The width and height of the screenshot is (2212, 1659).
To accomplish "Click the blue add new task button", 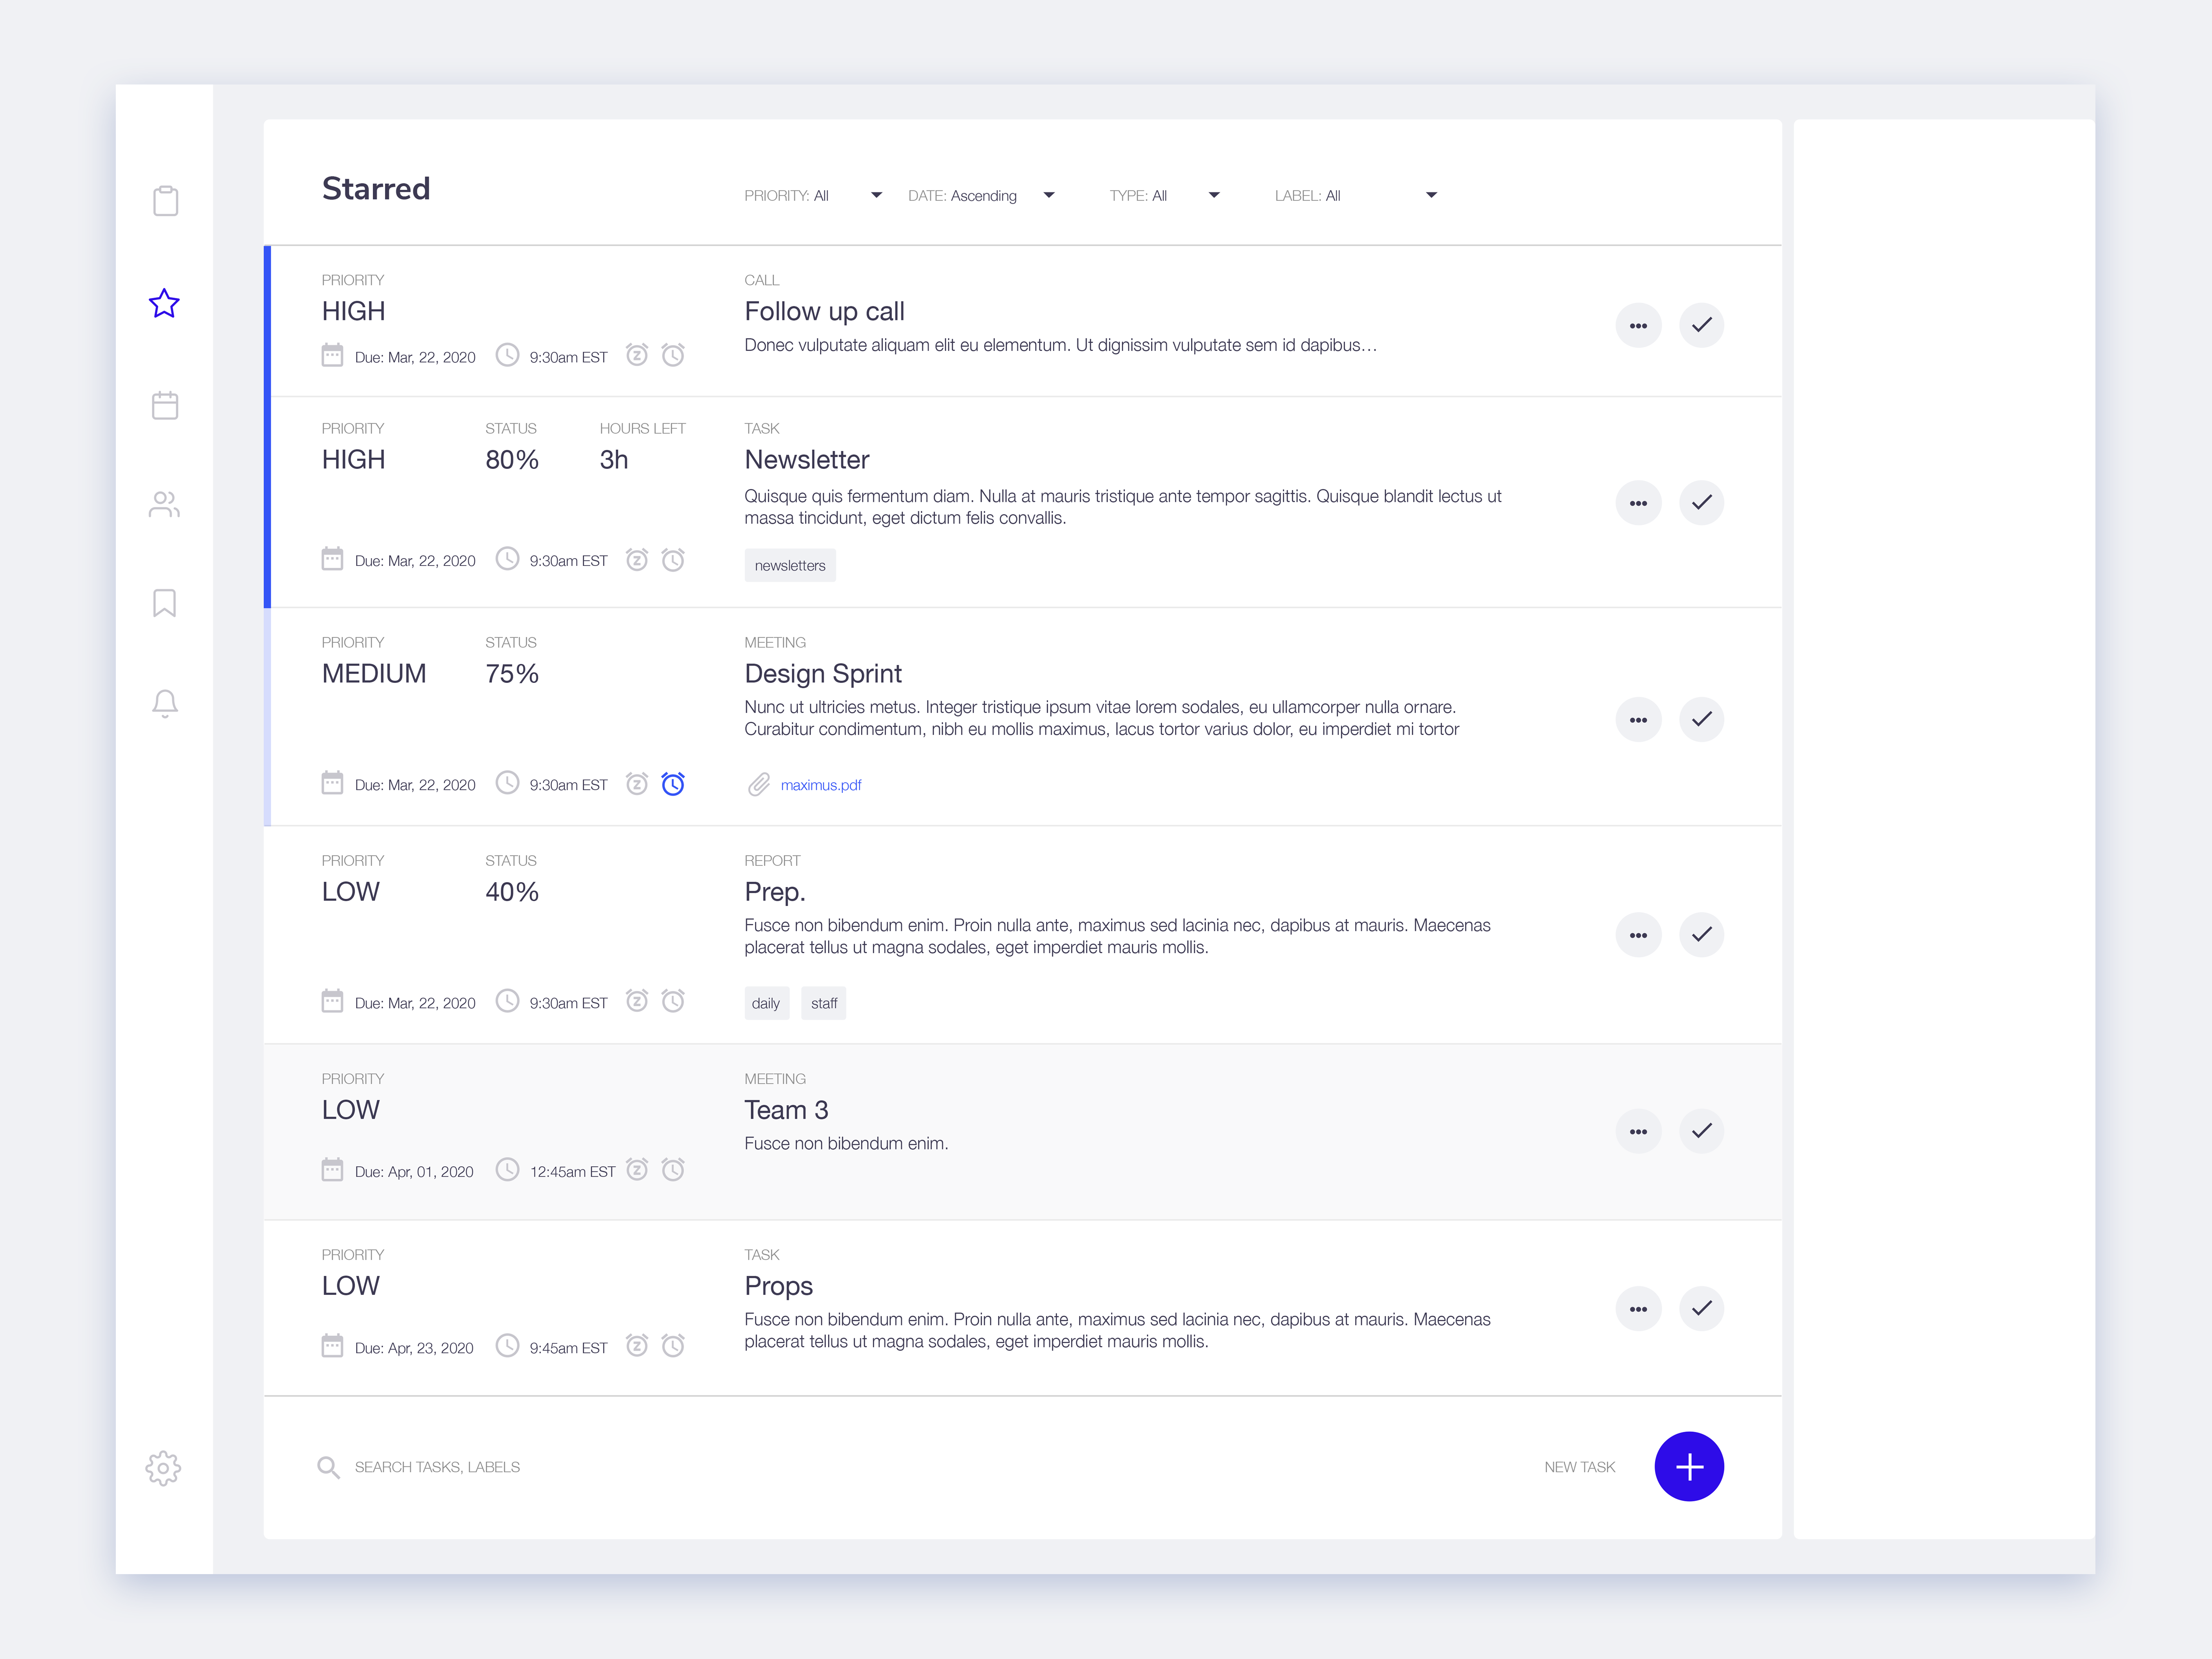I will pos(1689,1467).
